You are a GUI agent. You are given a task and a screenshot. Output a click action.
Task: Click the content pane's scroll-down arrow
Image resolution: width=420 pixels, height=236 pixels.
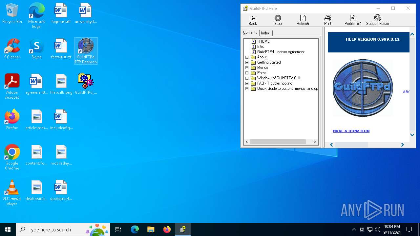pyautogui.click(x=412, y=135)
